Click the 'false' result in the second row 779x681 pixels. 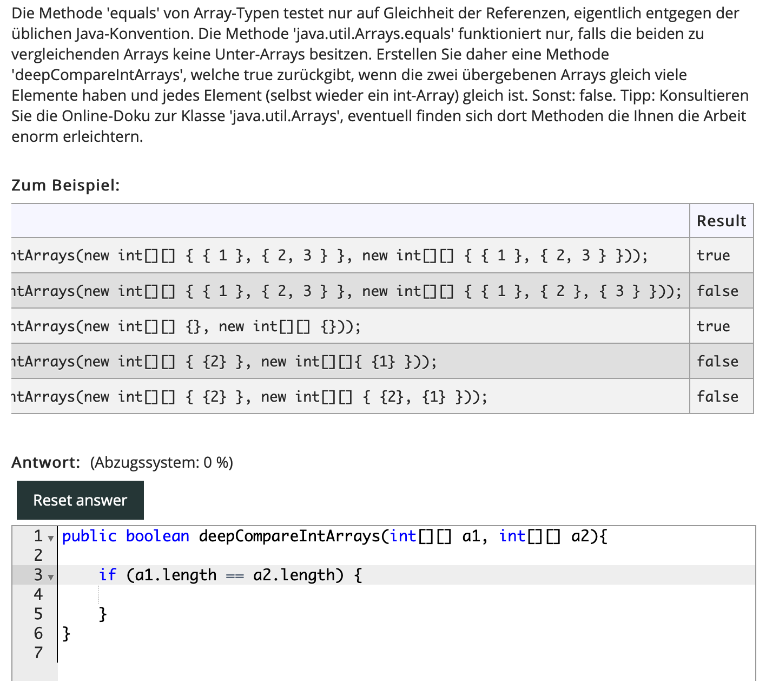tap(718, 291)
